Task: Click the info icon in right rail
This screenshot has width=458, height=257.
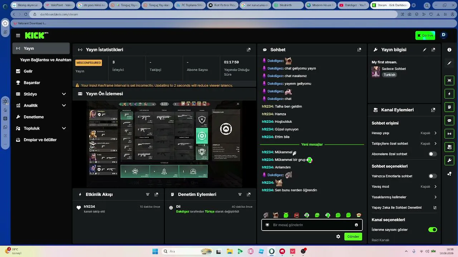Action: coord(449,50)
